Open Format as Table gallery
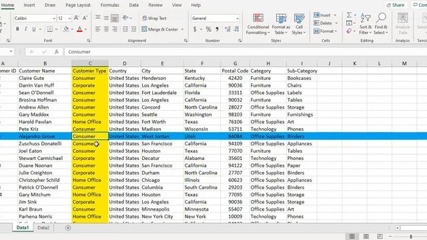This screenshot has width=427, height=240. pos(281,24)
